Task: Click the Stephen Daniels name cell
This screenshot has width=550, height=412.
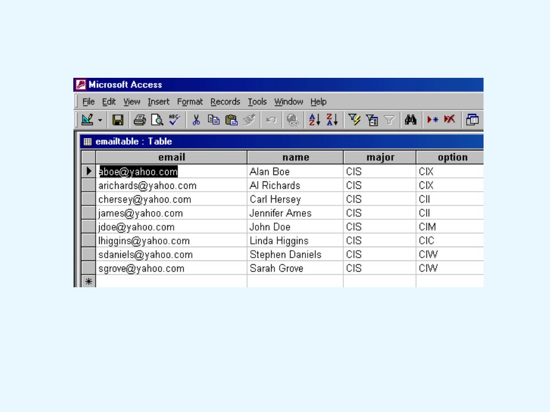Action: coord(296,254)
